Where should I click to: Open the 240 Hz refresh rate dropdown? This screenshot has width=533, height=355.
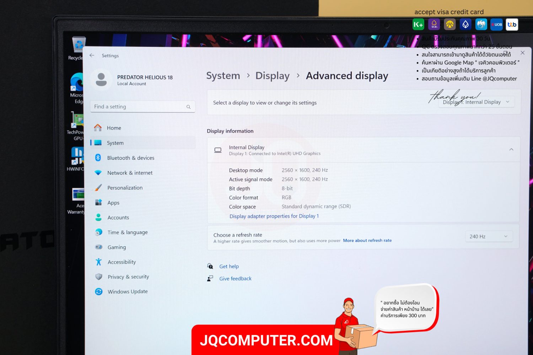[489, 236]
